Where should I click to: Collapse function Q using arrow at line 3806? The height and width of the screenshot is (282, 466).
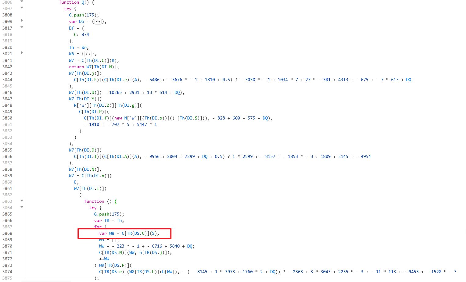pos(21,2)
